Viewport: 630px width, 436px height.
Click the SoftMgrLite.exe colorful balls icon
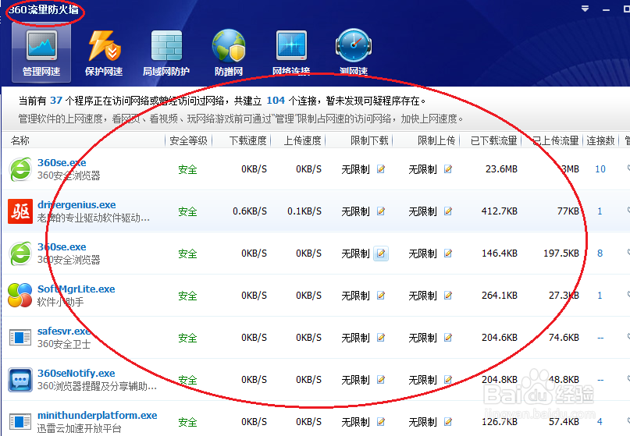20,295
